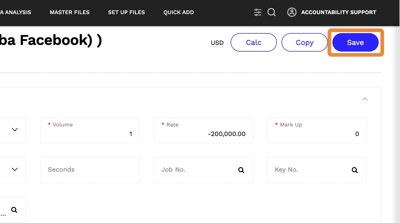Click the bottom-left field search magnifier
Screen dimensions: 400x223
(14, 210)
